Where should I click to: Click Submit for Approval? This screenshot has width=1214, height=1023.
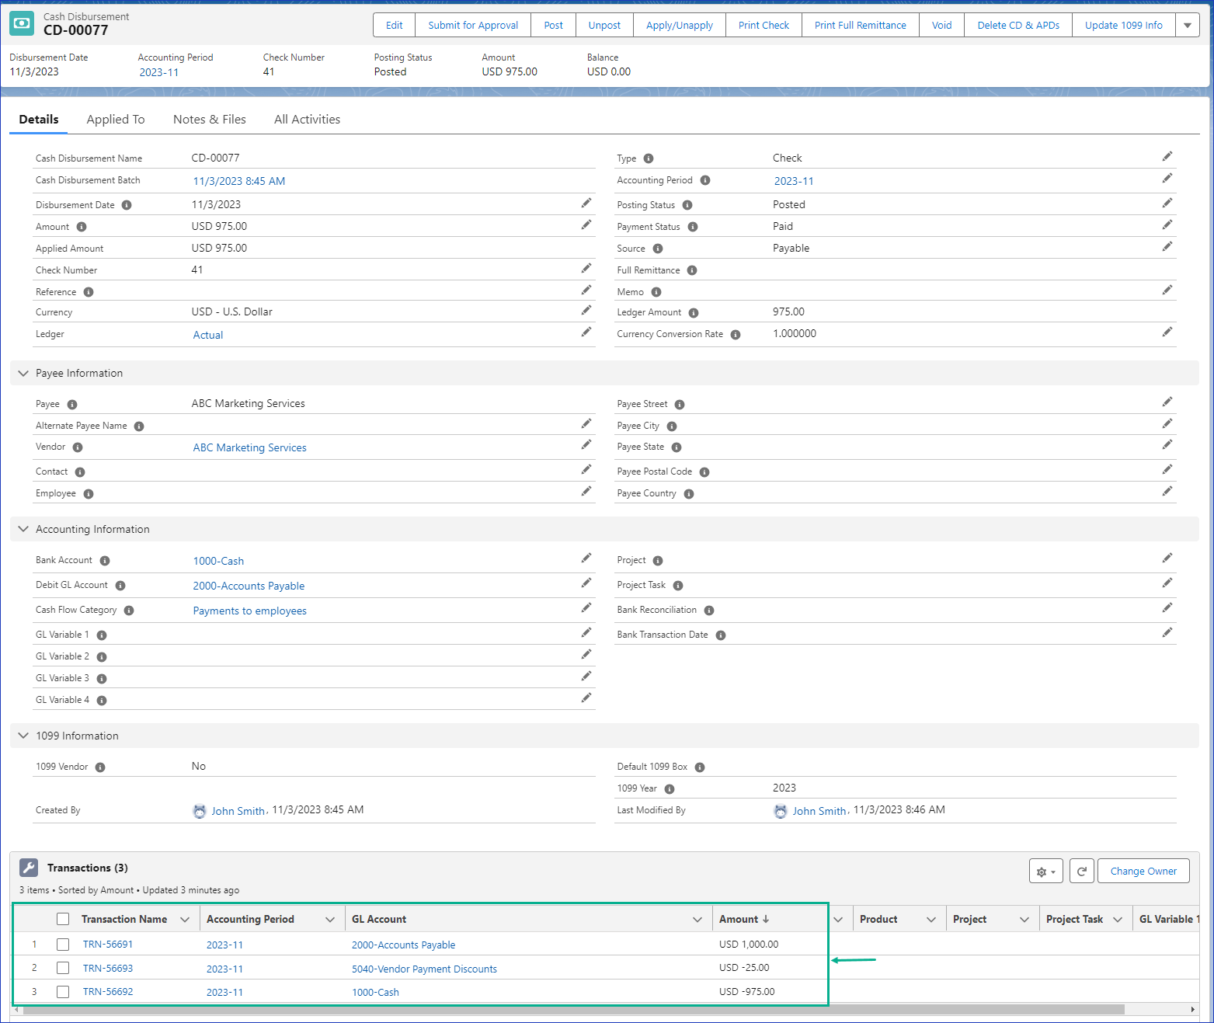coord(473,25)
